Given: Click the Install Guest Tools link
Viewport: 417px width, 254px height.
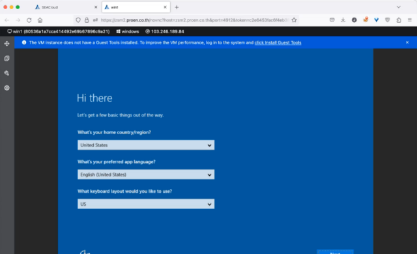Looking at the screenshot, I should click(x=278, y=42).
